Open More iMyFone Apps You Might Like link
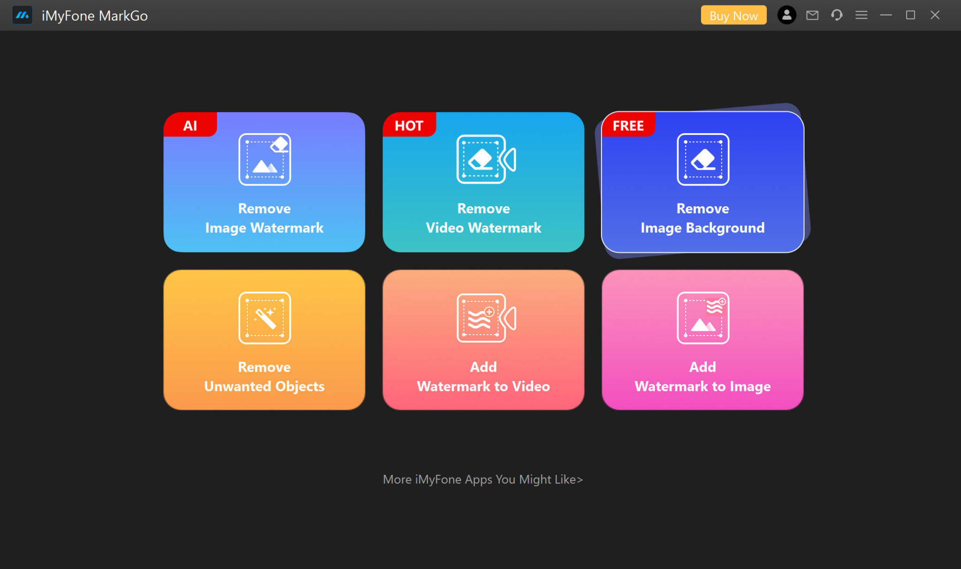This screenshot has width=961, height=569. (483, 479)
